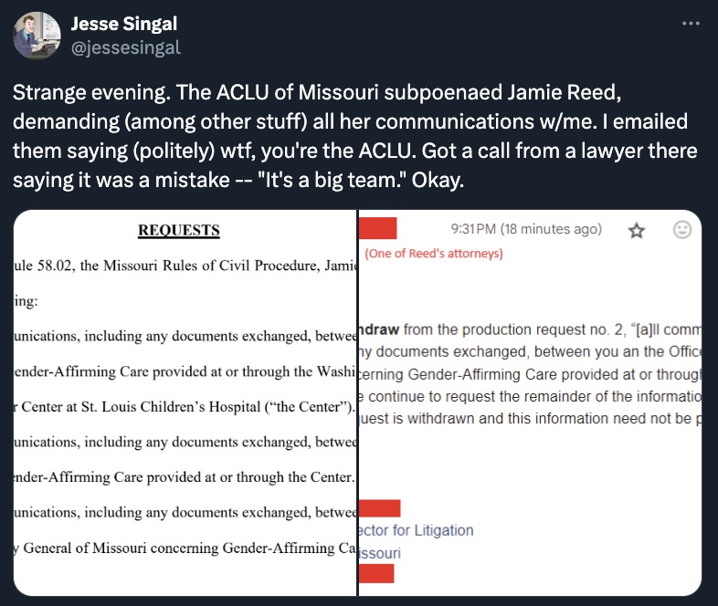This screenshot has height=606, width=718.
Task: Open Jesse Singal's profile avatar
Action: pos(37,36)
